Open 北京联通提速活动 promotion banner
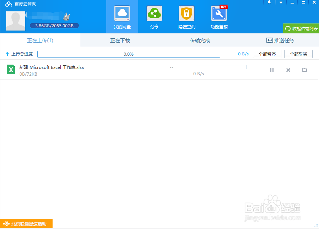This screenshot has height=229, width=319. [x=26, y=224]
